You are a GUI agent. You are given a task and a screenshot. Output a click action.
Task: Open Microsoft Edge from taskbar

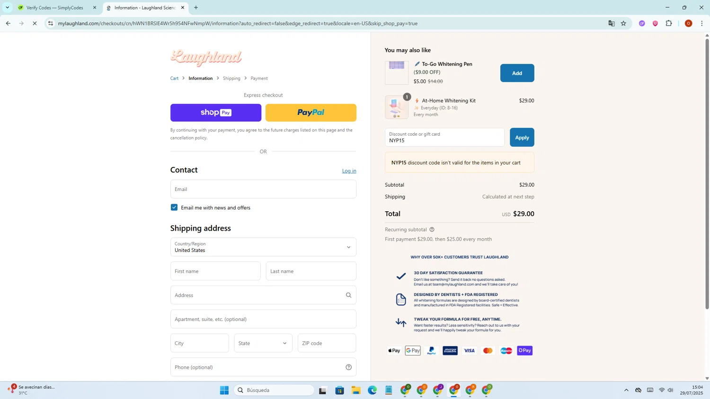(x=373, y=390)
